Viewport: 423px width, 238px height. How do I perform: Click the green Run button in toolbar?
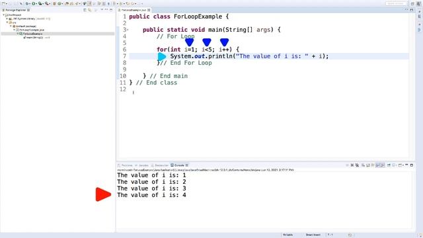(x=34, y=3)
